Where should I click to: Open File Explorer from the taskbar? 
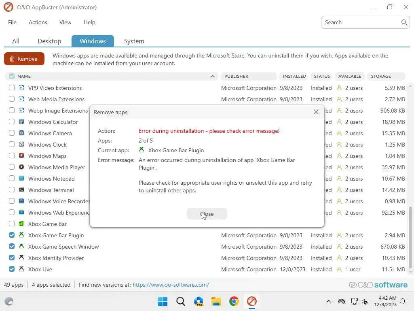coord(216,301)
